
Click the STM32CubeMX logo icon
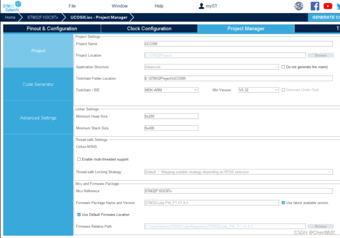click(12, 6)
